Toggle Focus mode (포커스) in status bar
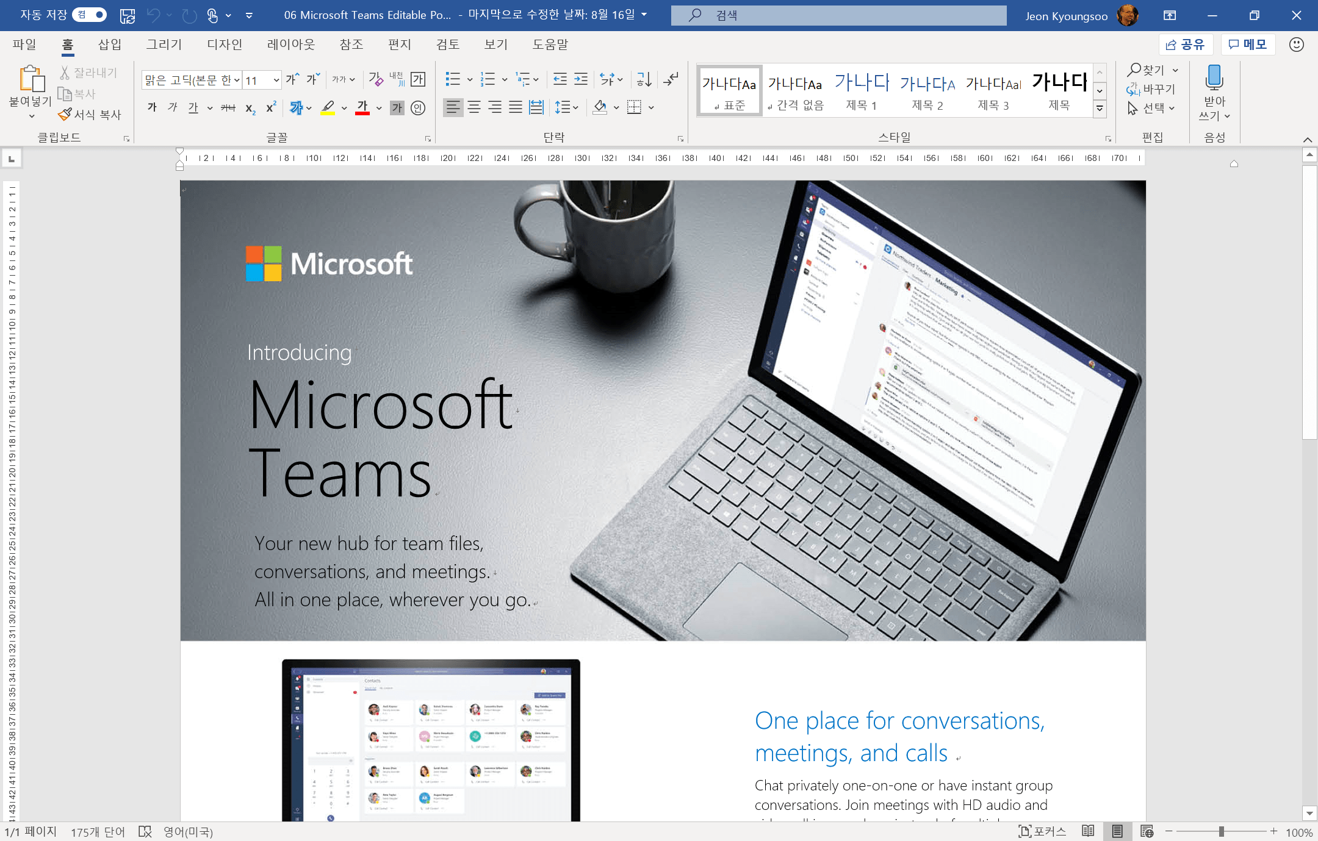The width and height of the screenshot is (1318, 841). [1042, 831]
